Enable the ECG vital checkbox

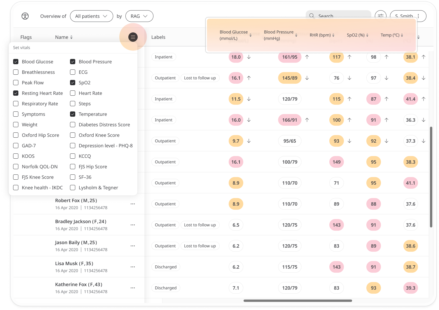pos(73,72)
